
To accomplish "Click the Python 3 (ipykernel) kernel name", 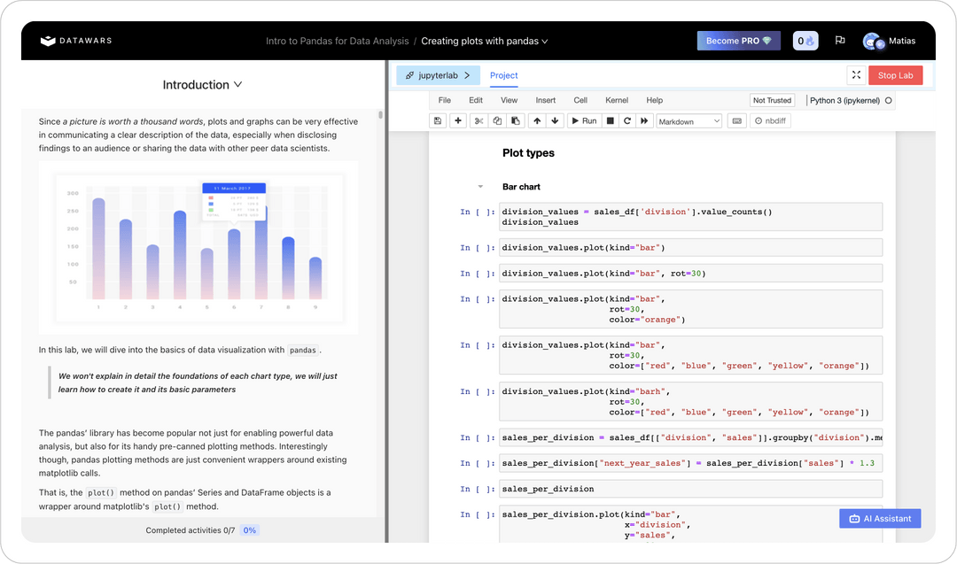I will 844,101.
